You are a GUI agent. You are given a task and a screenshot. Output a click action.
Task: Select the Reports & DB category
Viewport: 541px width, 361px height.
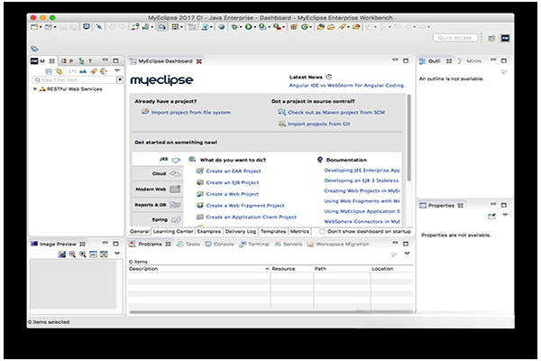coord(157,205)
